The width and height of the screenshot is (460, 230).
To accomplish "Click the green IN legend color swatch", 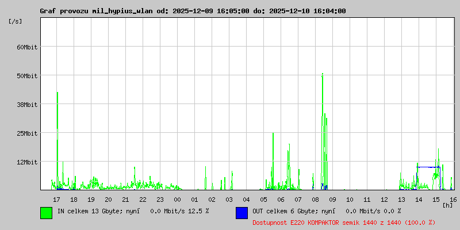I will tap(46, 212).
